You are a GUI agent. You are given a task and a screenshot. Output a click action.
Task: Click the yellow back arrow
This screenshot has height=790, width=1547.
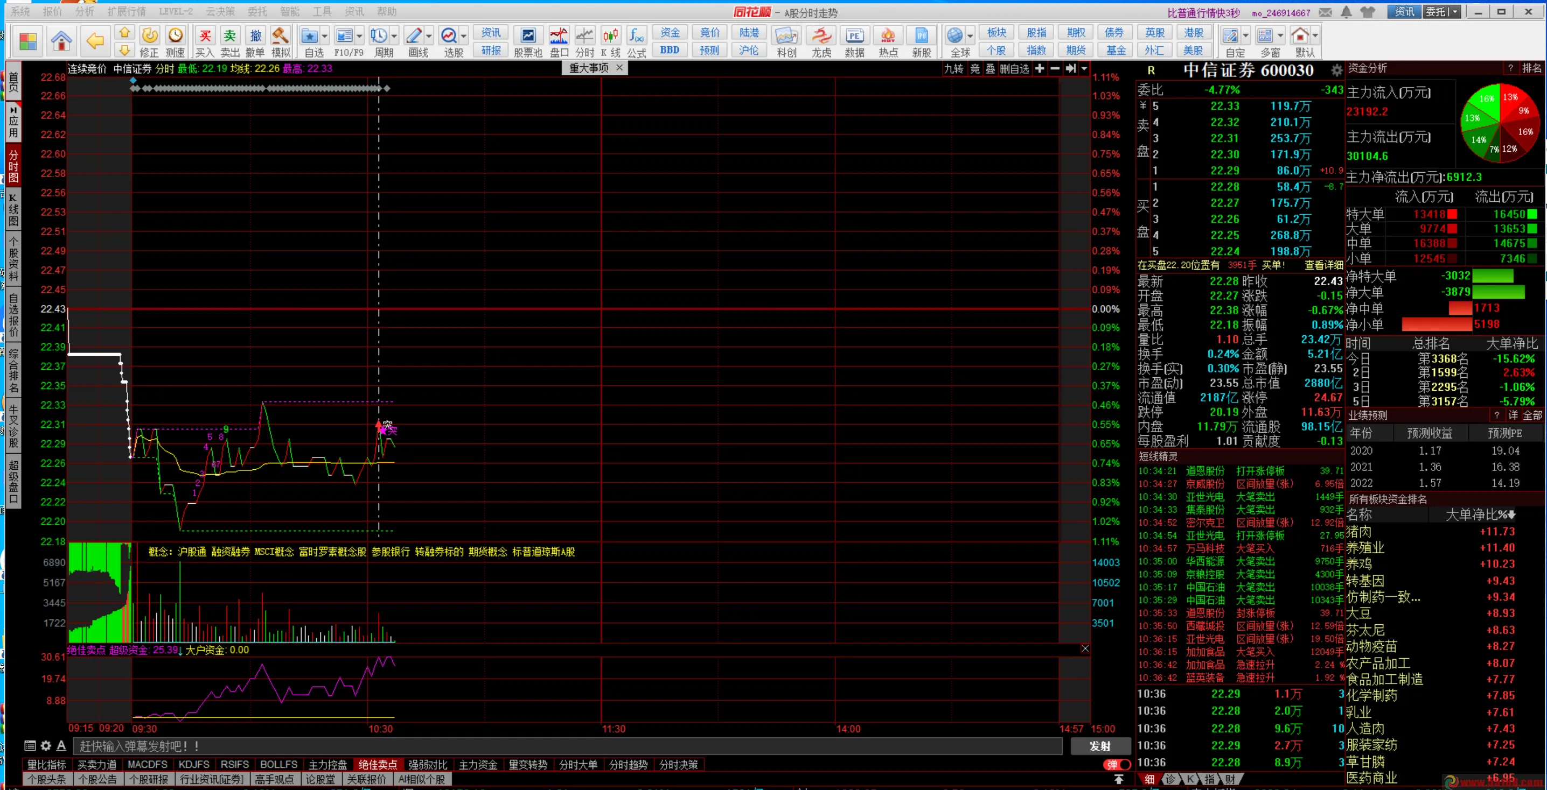94,41
